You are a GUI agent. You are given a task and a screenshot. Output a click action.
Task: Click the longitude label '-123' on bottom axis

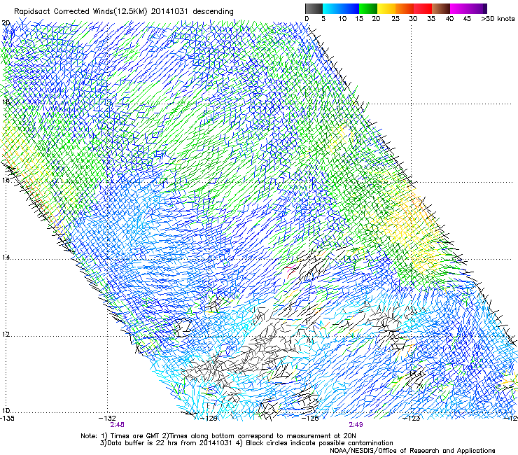click(x=412, y=419)
